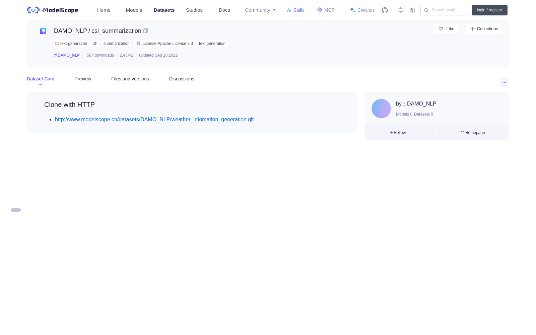Select the Dataset Card tab
This screenshot has width=536, height=335.
click(41, 79)
